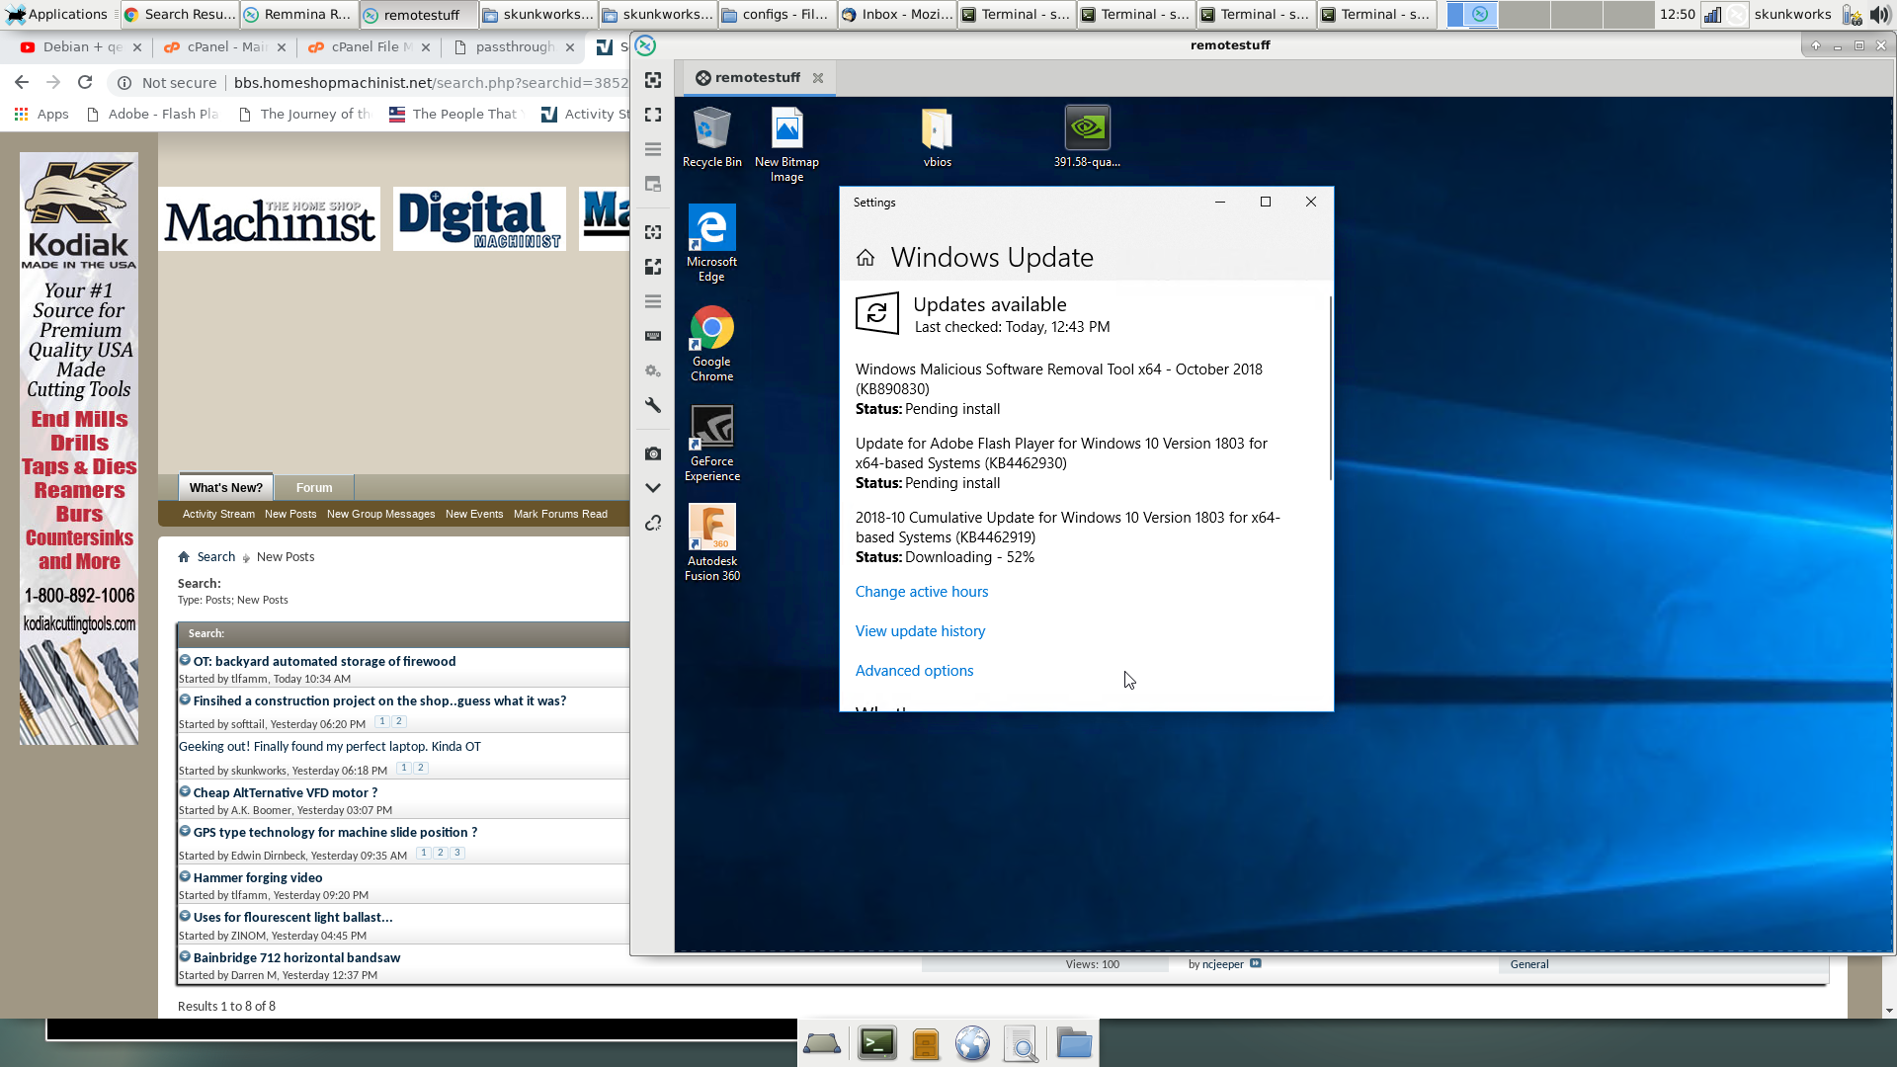Select GeForce Experience desktop shortcut

(x=711, y=444)
